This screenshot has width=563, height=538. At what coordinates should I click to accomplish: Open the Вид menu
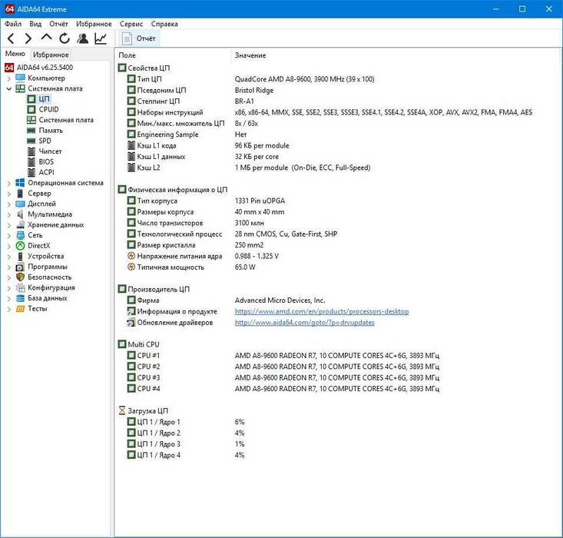tap(35, 24)
